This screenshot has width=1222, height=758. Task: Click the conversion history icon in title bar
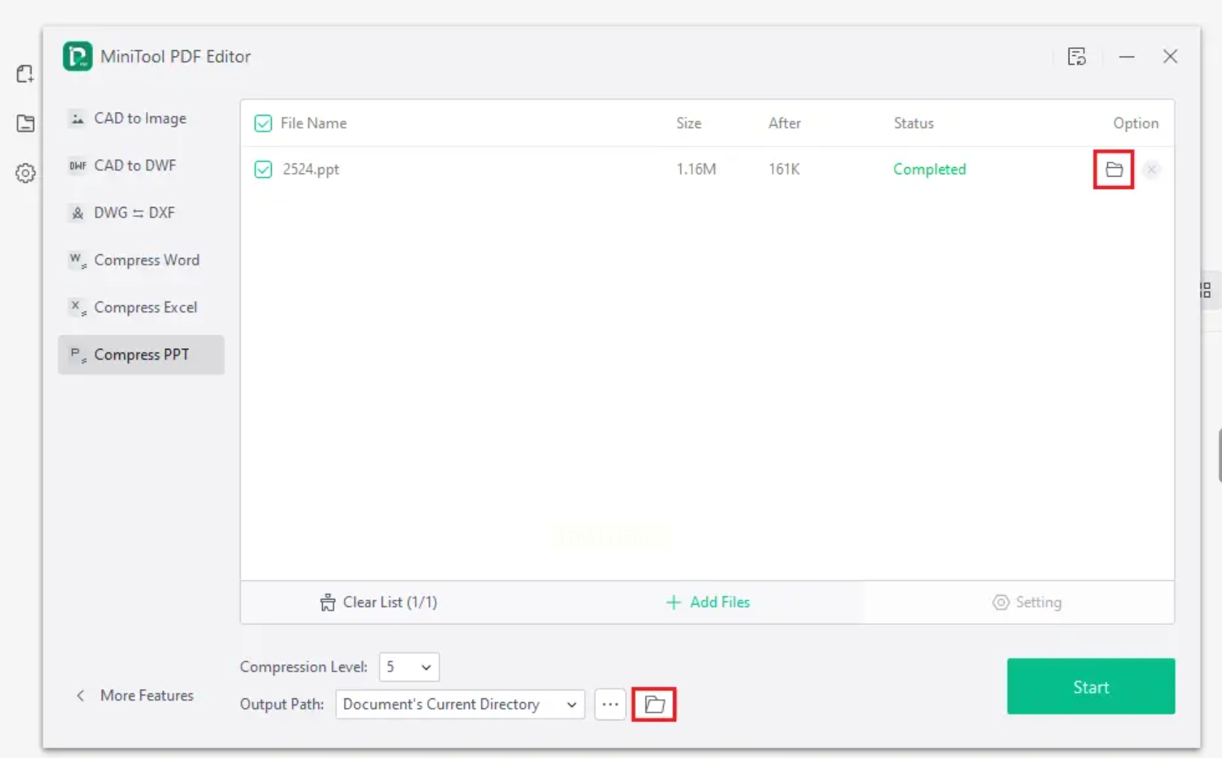[x=1077, y=57]
